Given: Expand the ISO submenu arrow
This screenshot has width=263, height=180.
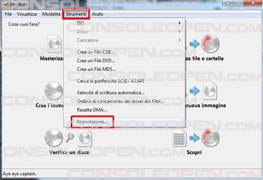Looking at the screenshot, I should (x=180, y=23).
